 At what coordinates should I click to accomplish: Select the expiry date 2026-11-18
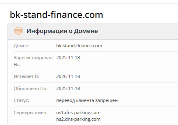pyautogui.click(x=68, y=76)
